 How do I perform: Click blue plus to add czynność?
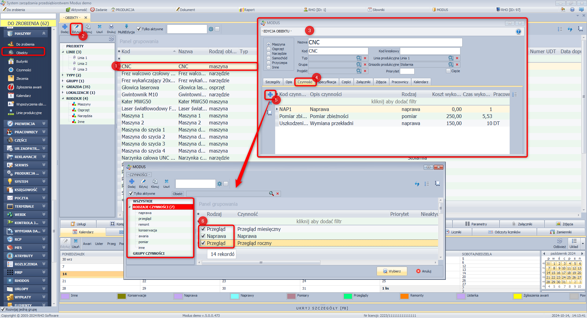(270, 94)
